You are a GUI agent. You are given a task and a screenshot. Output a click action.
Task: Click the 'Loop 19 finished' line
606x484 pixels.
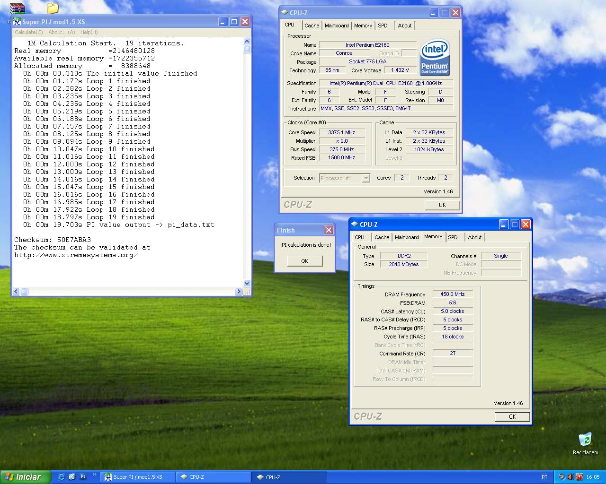click(x=89, y=217)
